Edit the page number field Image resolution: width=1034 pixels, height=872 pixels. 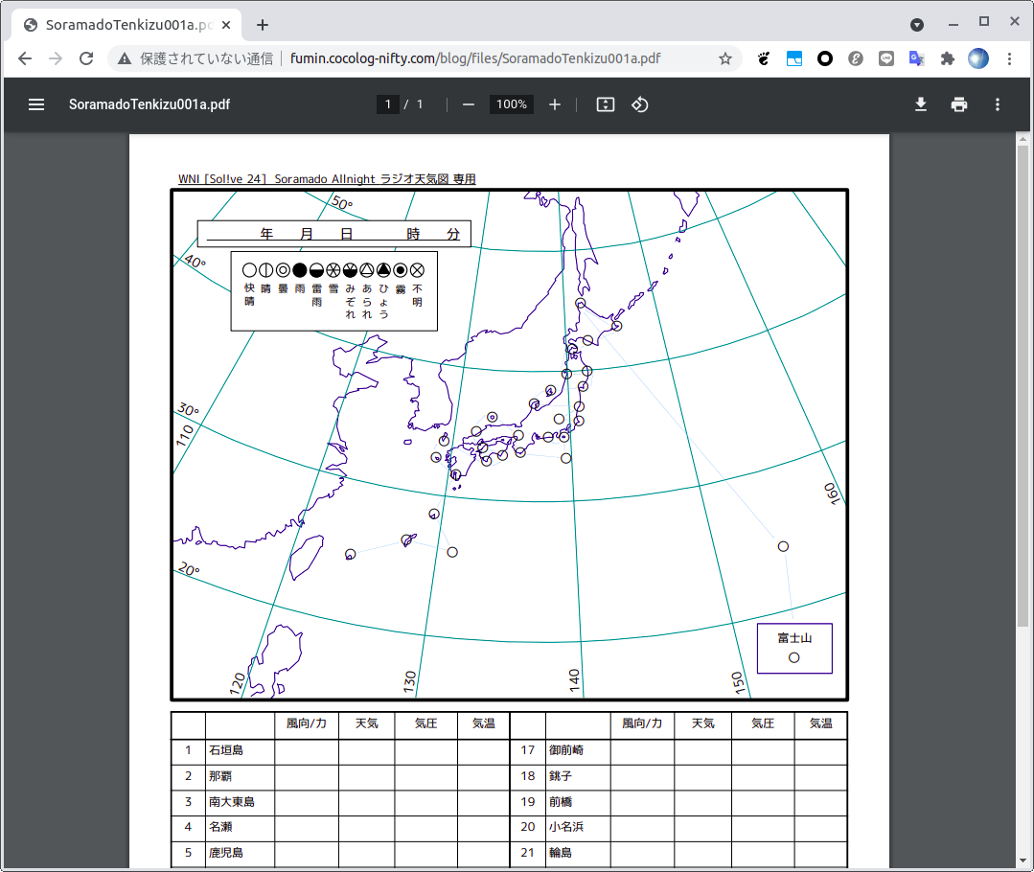pos(388,104)
